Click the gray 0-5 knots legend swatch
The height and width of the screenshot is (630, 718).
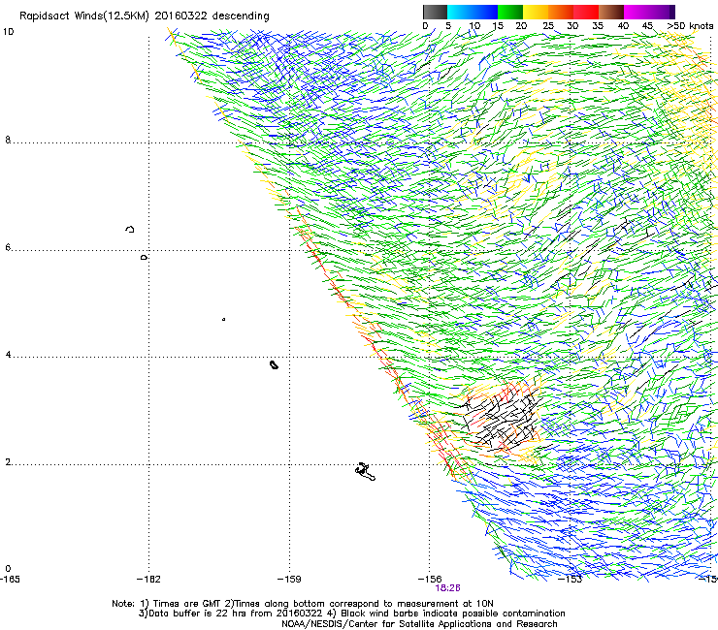point(435,12)
